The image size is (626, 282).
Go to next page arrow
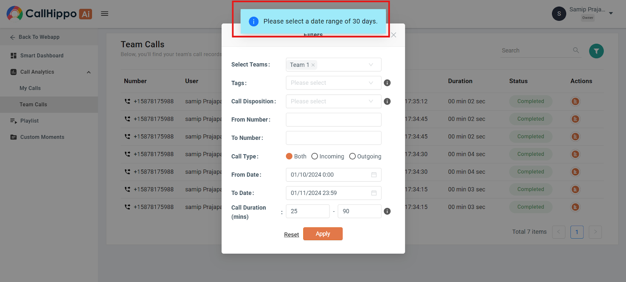point(595,232)
